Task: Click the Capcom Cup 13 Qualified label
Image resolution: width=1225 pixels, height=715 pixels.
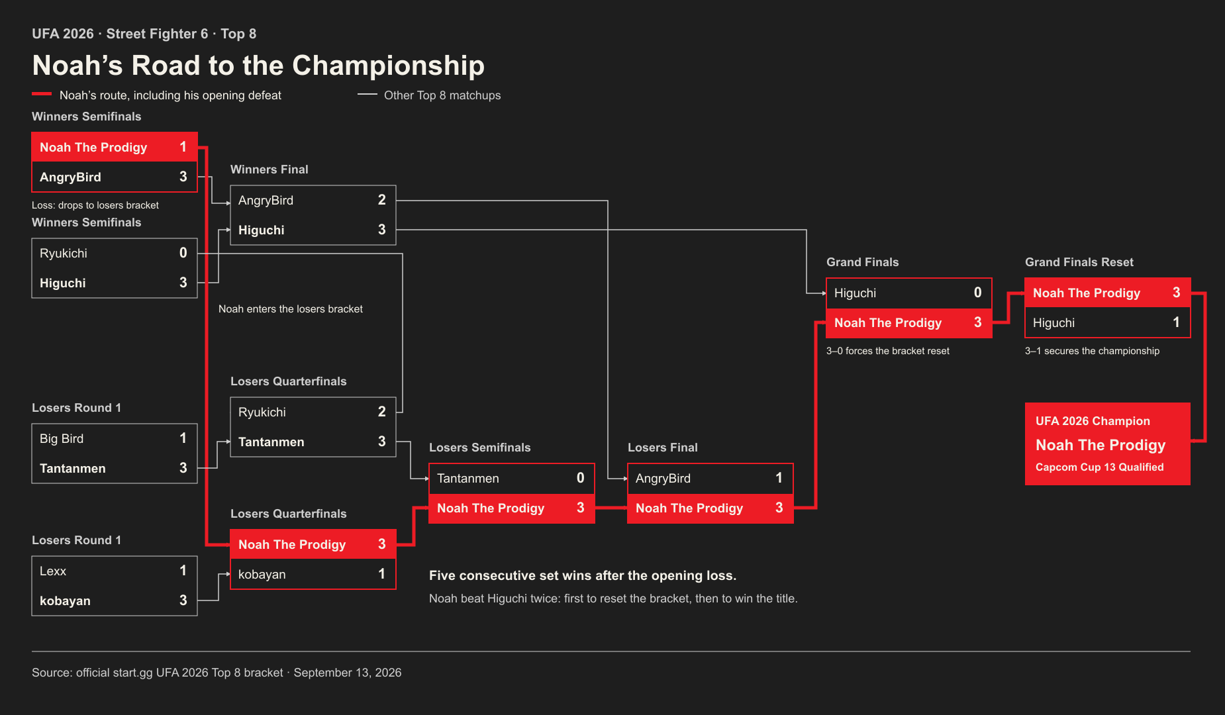Action: coord(1099,467)
